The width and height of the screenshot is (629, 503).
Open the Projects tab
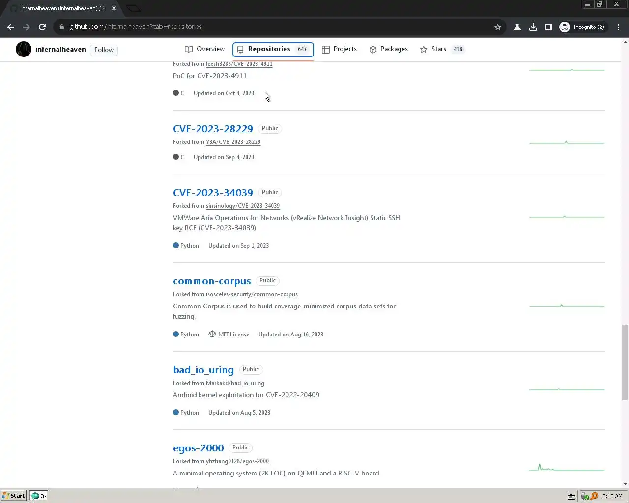click(x=339, y=49)
